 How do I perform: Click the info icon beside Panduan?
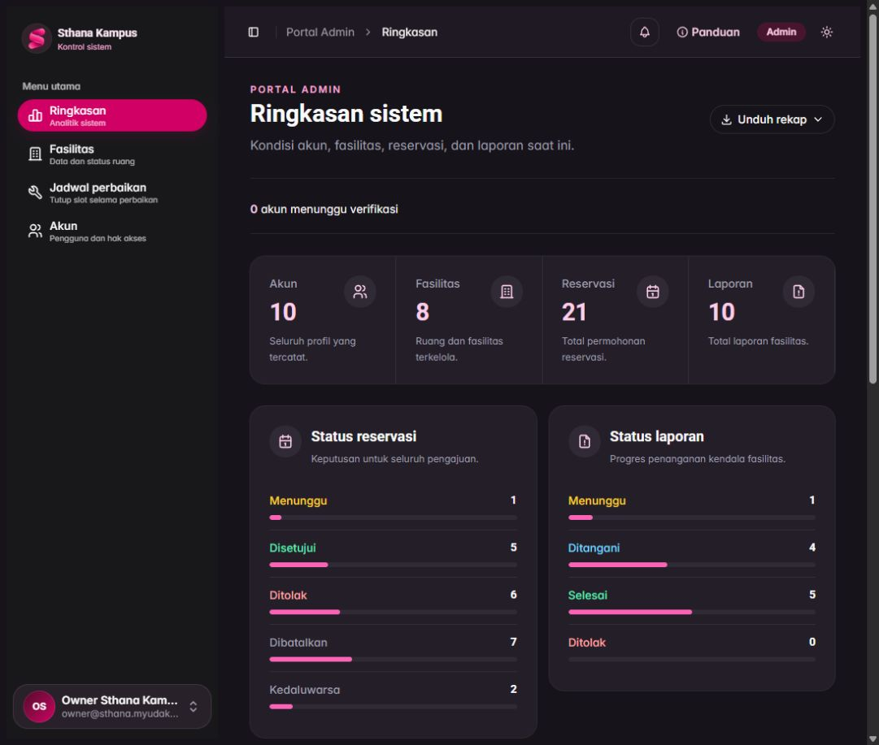click(681, 32)
